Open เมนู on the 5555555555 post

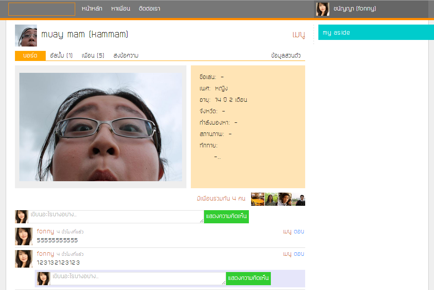[287, 232]
